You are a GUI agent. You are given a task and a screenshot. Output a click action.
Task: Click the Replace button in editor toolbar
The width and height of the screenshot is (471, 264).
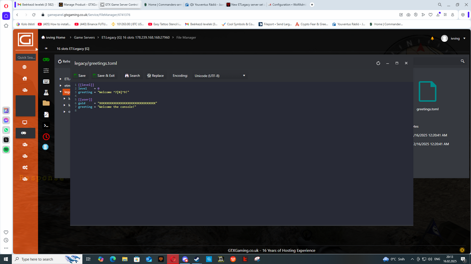click(x=155, y=76)
